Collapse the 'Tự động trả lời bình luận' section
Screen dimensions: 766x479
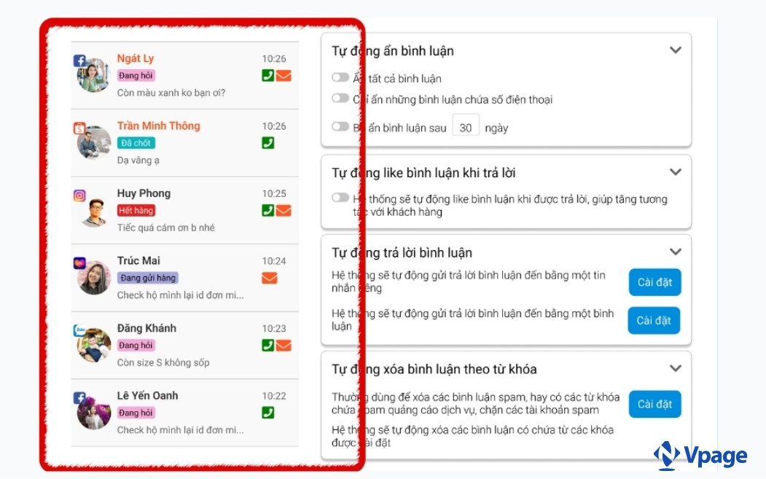coord(676,252)
